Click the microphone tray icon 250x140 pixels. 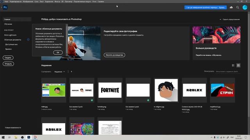pos(214,137)
